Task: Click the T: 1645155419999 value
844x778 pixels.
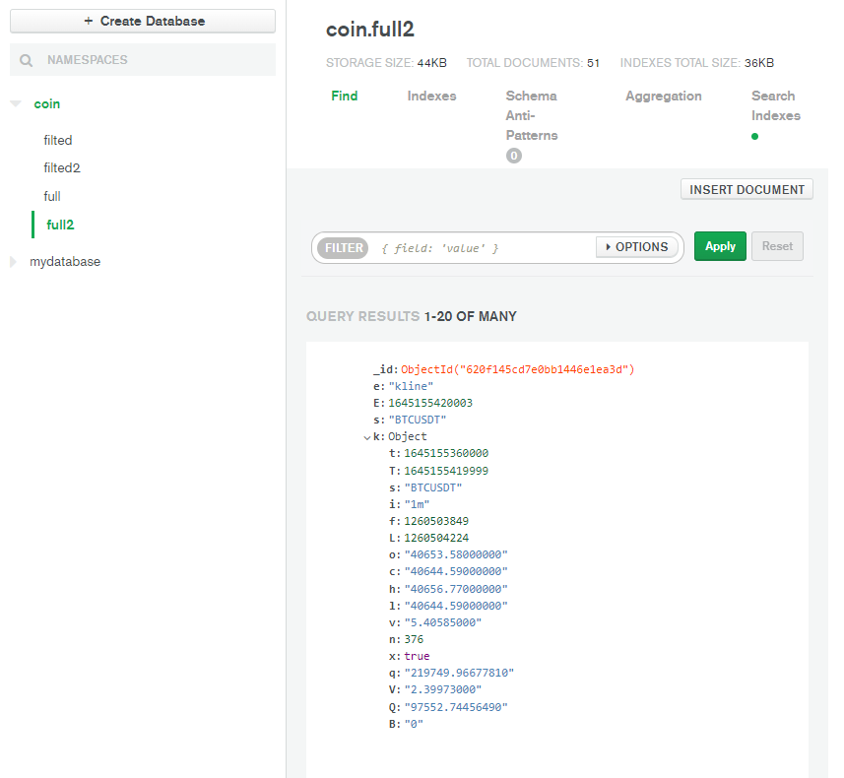Action: click(x=446, y=471)
